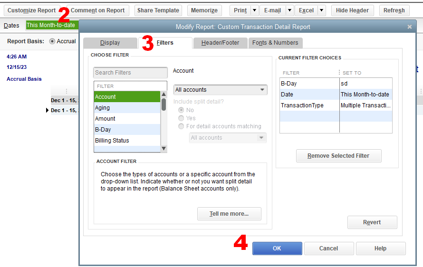Click Share Template button
The width and height of the screenshot is (423, 267).
[x=158, y=10]
